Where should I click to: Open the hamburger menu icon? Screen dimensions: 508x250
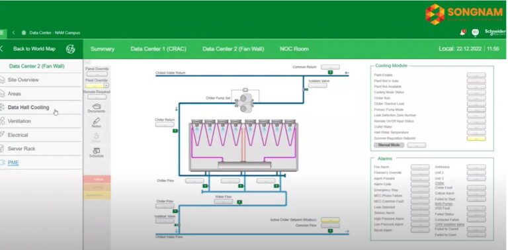coord(2,32)
